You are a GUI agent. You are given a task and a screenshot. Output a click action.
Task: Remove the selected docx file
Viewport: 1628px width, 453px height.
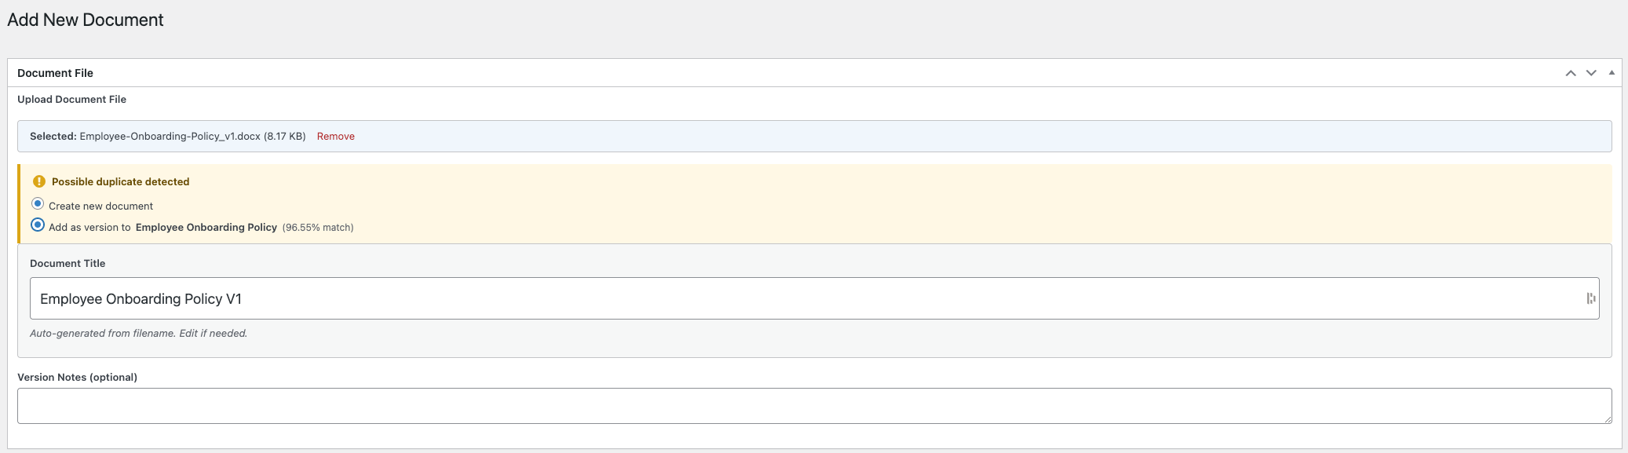pos(335,137)
